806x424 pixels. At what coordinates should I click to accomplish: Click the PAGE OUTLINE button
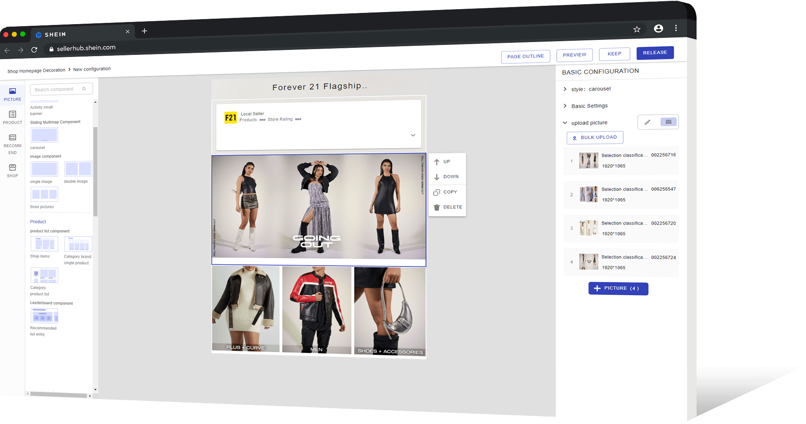click(x=525, y=56)
